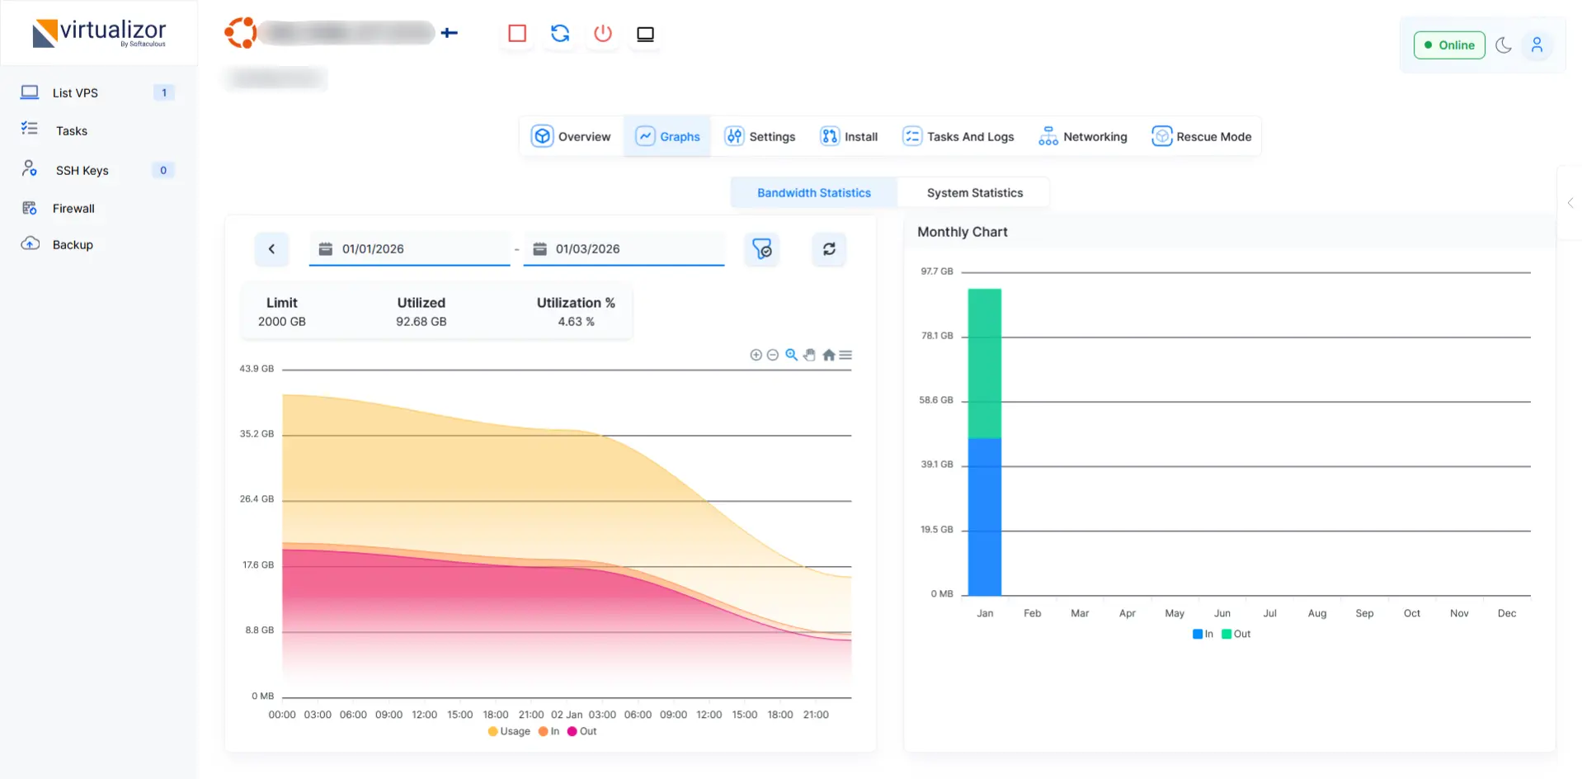Reset chart zoom with home icon
The height and width of the screenshot is (779, 1582).
pyautogui.click(x=828, y=355)
